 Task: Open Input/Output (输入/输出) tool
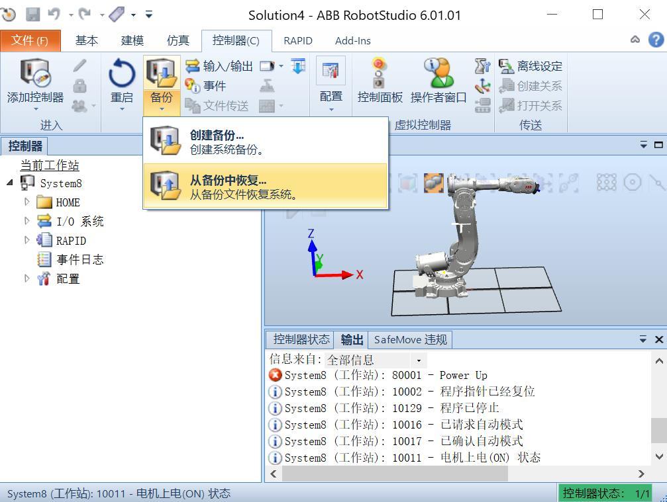219,66
